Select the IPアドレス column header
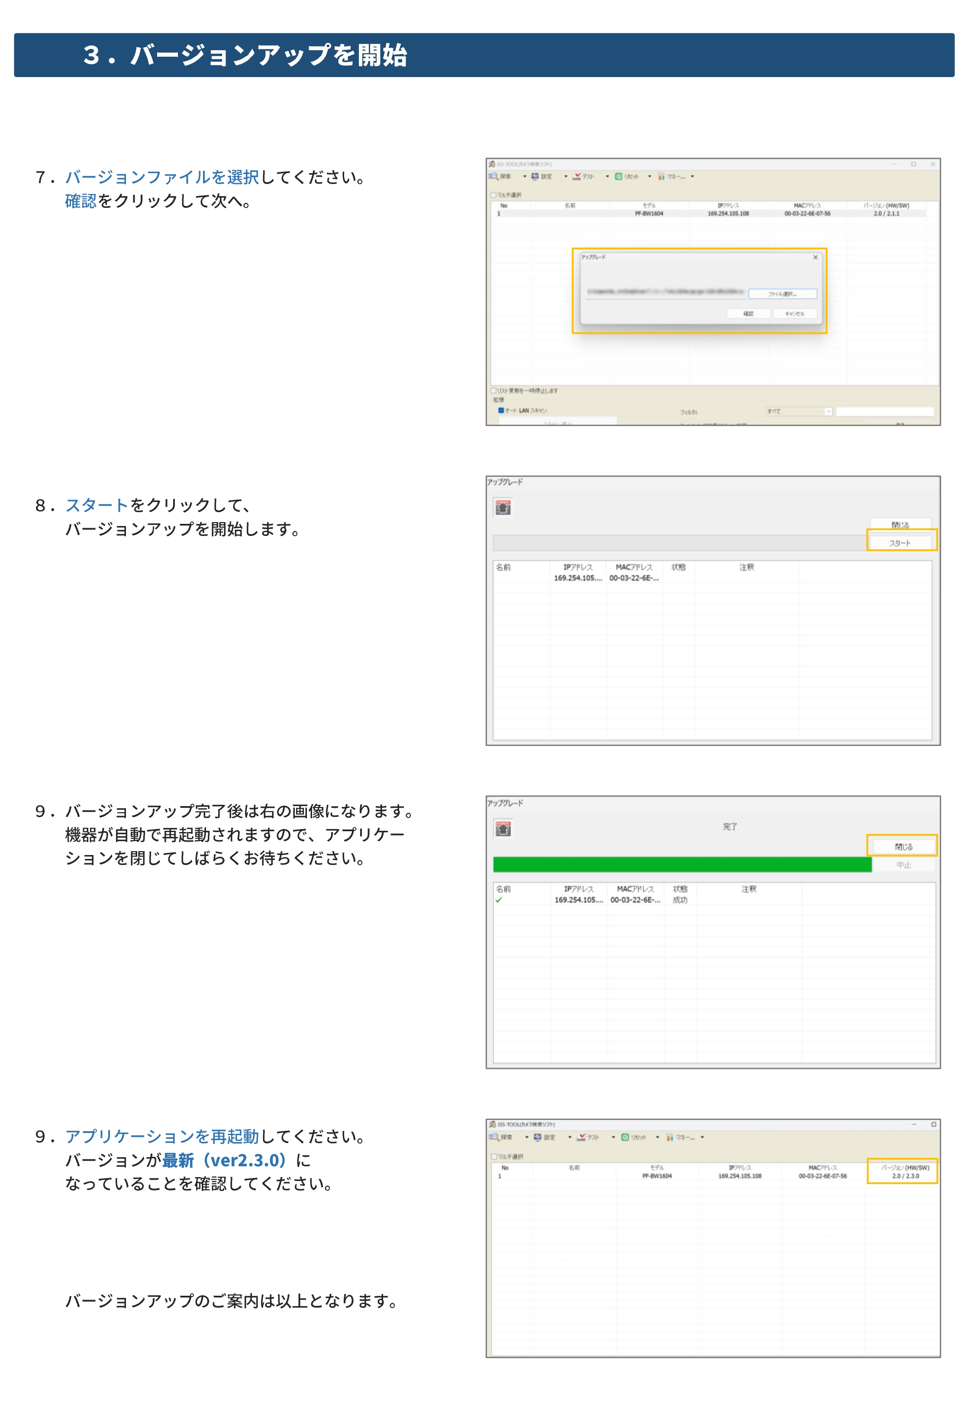The image size is (974, 1407). (730, 206)
